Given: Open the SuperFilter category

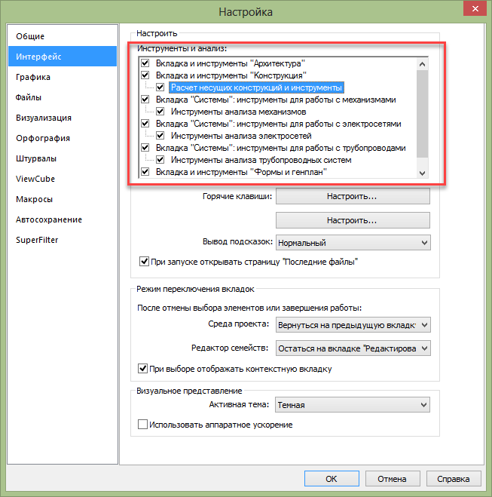Looking at the screenshot, I should tap(63, 240).
